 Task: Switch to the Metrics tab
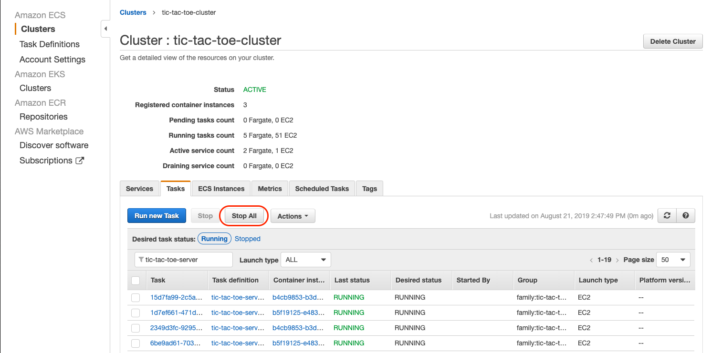click(270, 189)
